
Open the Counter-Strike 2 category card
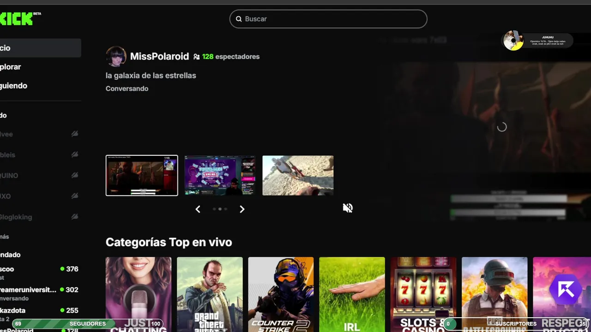click(281, 294)
